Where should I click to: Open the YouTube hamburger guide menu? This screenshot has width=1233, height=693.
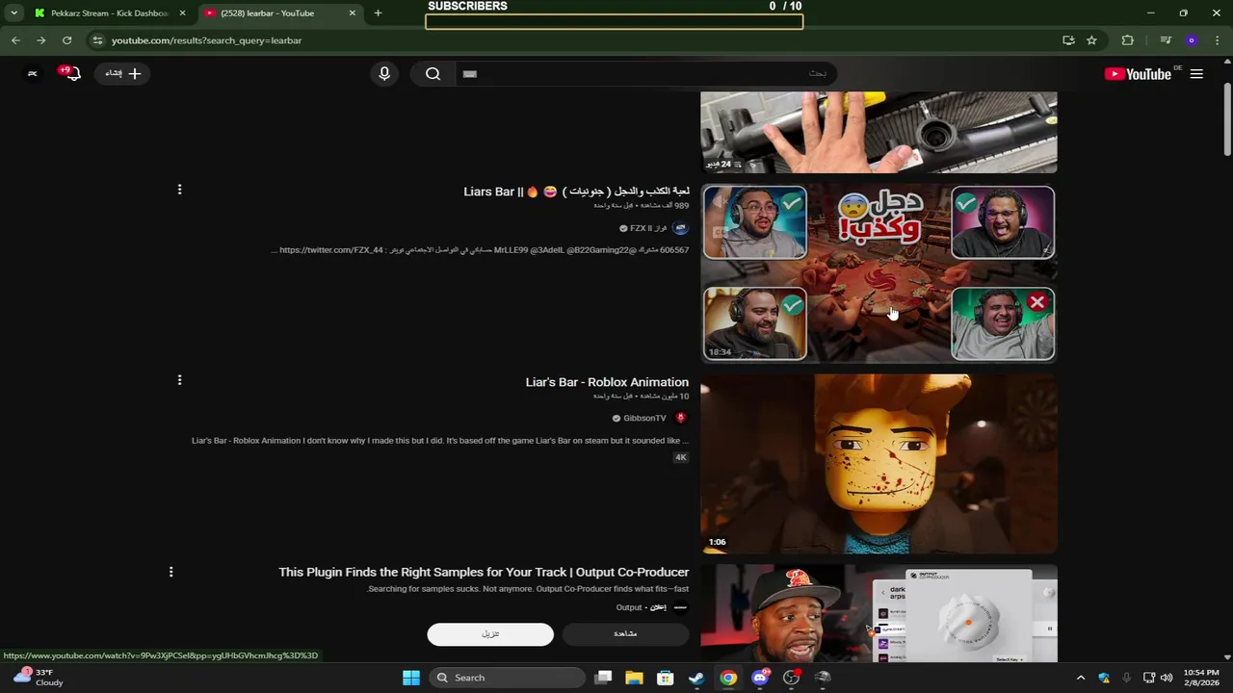point(1196,74)
